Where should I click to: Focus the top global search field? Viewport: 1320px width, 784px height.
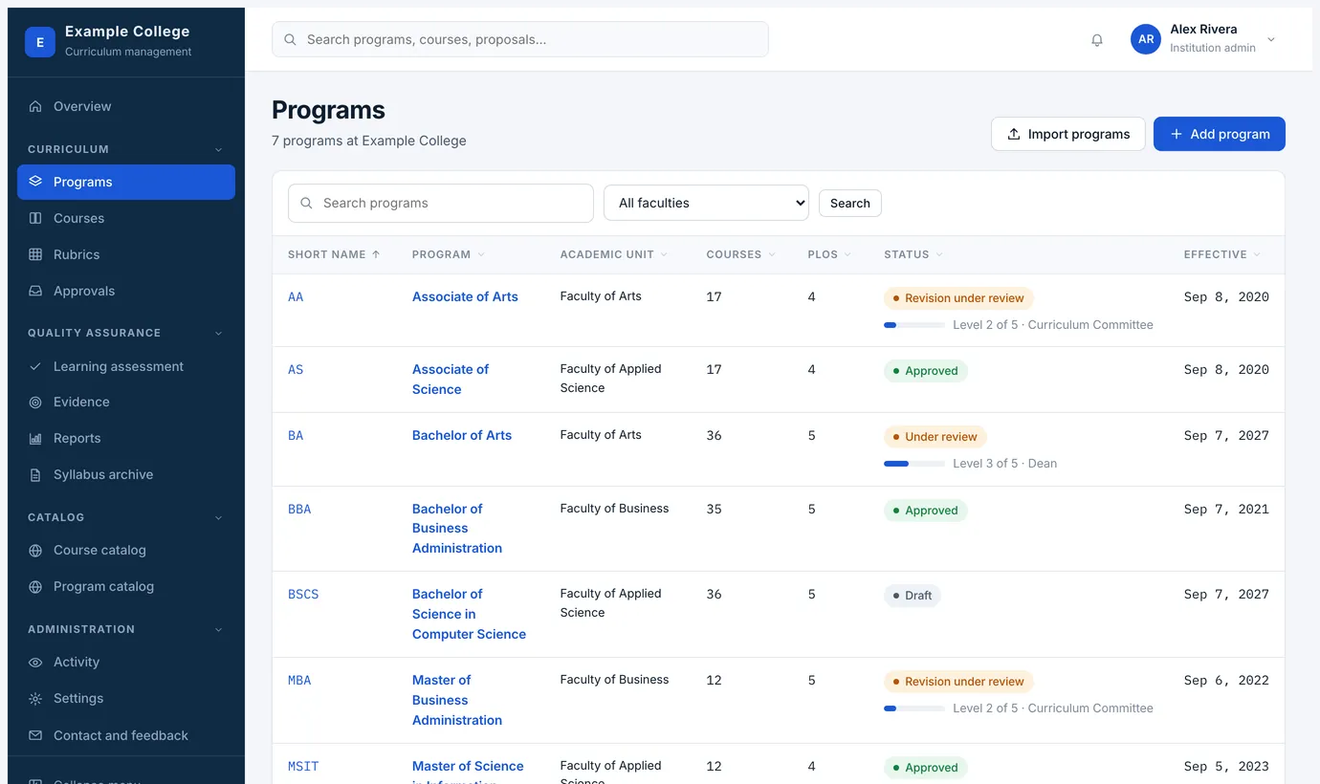point(520,39)
